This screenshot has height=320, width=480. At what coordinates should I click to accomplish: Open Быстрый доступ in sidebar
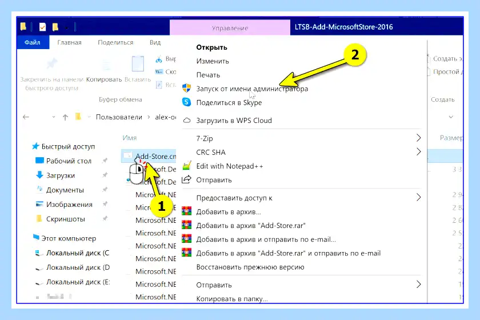point(68,146)
